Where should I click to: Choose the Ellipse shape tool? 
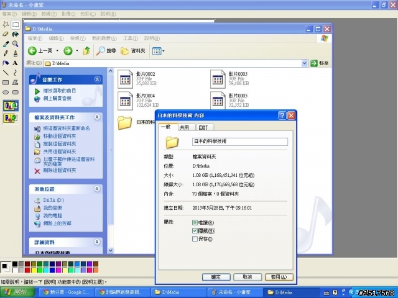[6, 92]
